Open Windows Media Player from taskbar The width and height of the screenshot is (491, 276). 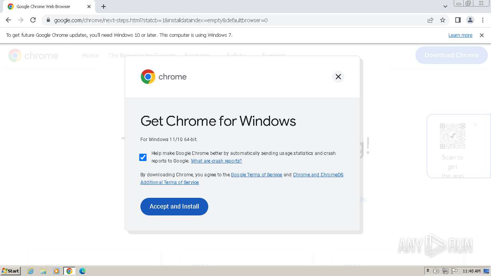[56, 271]
